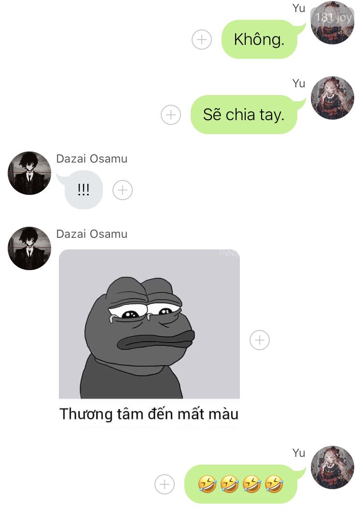Click the caption "Thương tâm đến mất màu"
Viewport: 362px width, 521px height.
pos(149,414)
